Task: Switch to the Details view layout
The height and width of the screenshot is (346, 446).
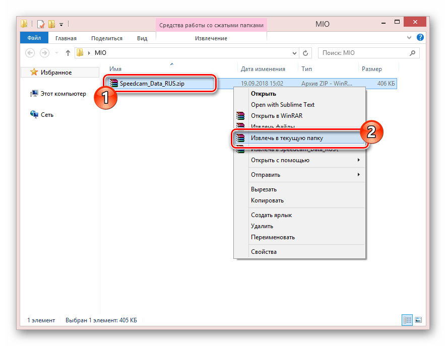Action: (x=407, y=320)
